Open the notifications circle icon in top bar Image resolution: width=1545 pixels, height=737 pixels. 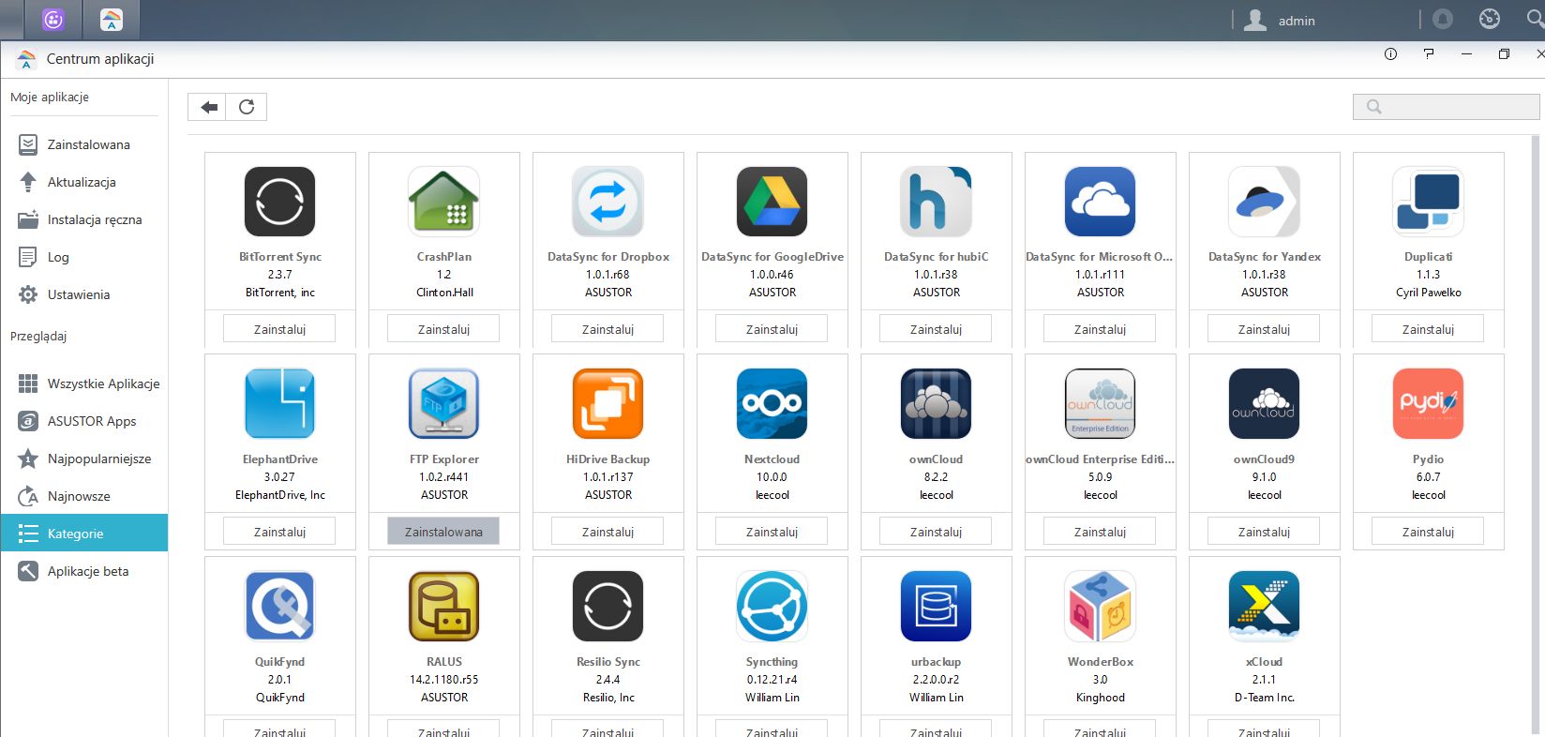[1443, 19]
